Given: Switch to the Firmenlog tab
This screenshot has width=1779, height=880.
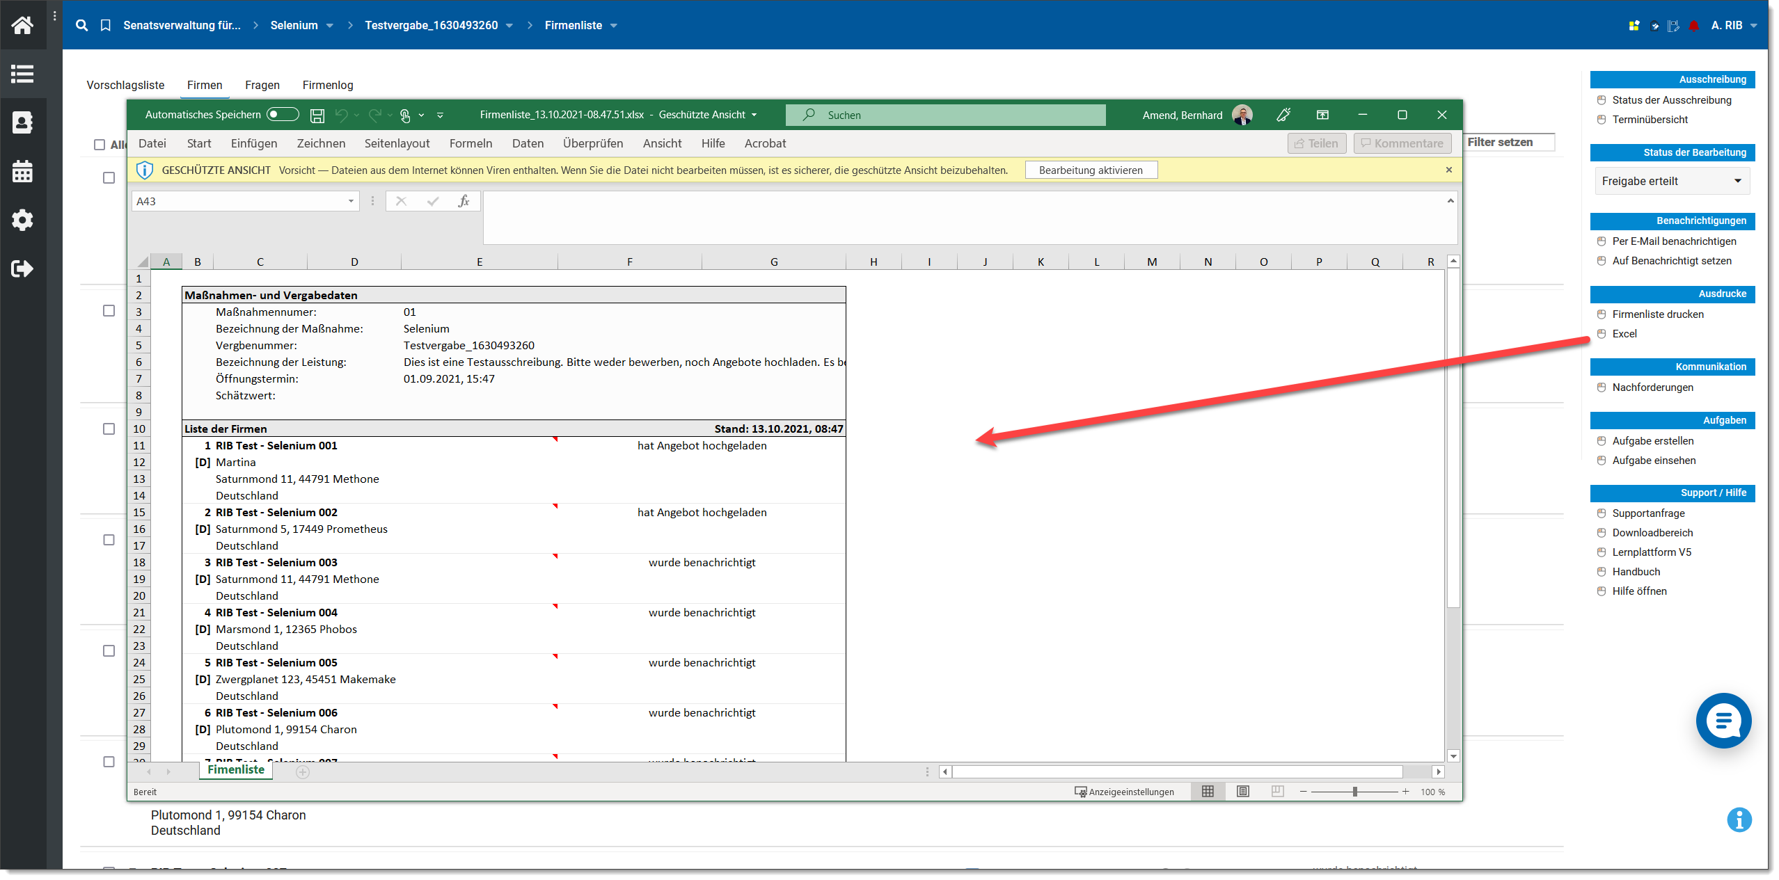Looking at the screenshot, I should tap(328, 85).
